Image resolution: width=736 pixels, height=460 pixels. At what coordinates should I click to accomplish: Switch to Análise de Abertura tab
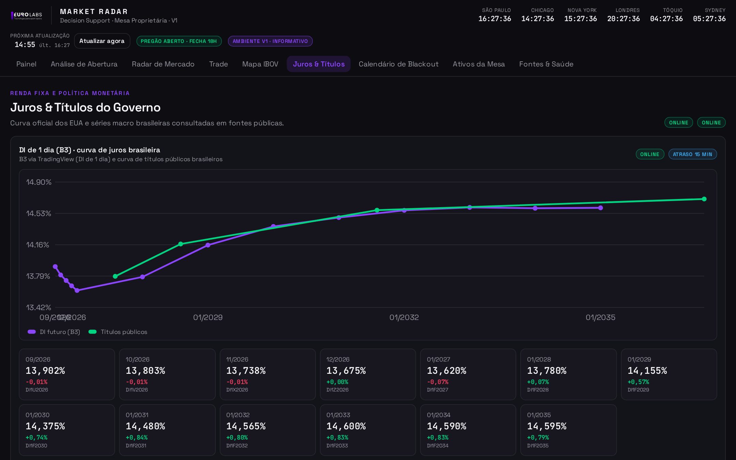[x=84, y=64]
